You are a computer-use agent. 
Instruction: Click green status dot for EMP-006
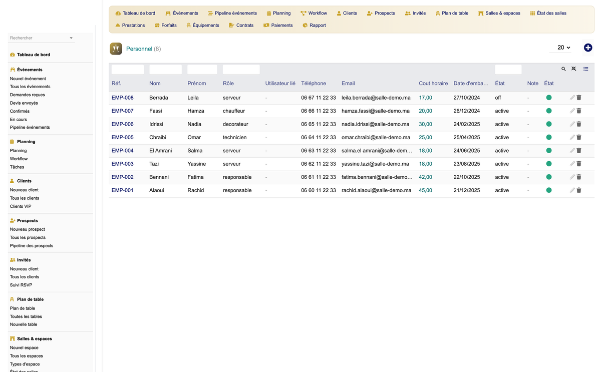[x=549, y=124]
